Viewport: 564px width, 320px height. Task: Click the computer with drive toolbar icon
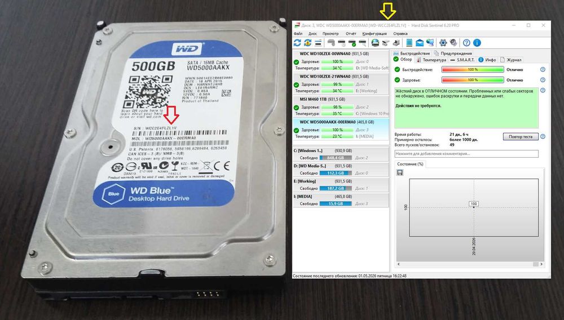(396, 43)
